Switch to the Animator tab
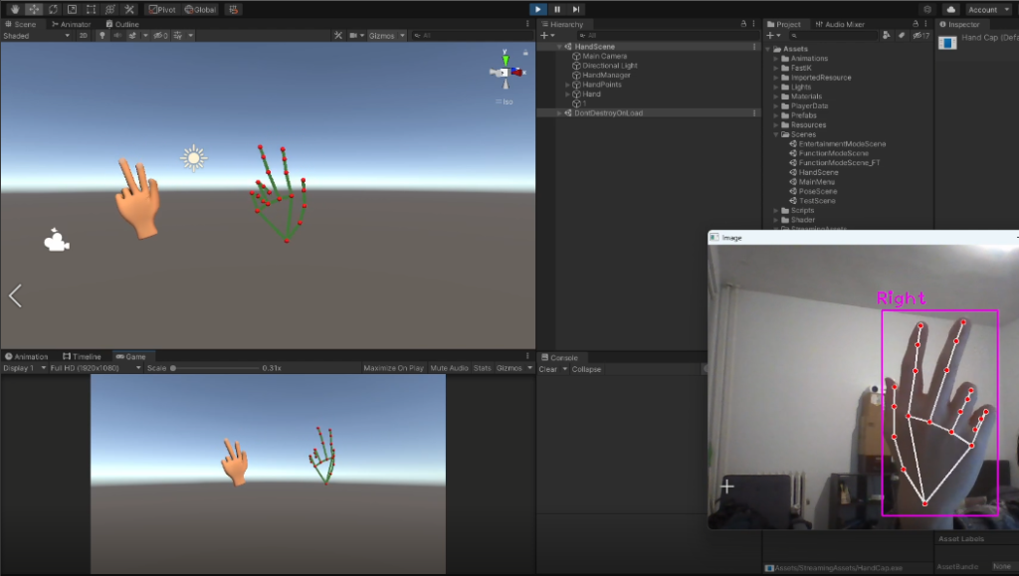Image resolution: width=1019 pixels, height=576 pixels. click(72, 24)
